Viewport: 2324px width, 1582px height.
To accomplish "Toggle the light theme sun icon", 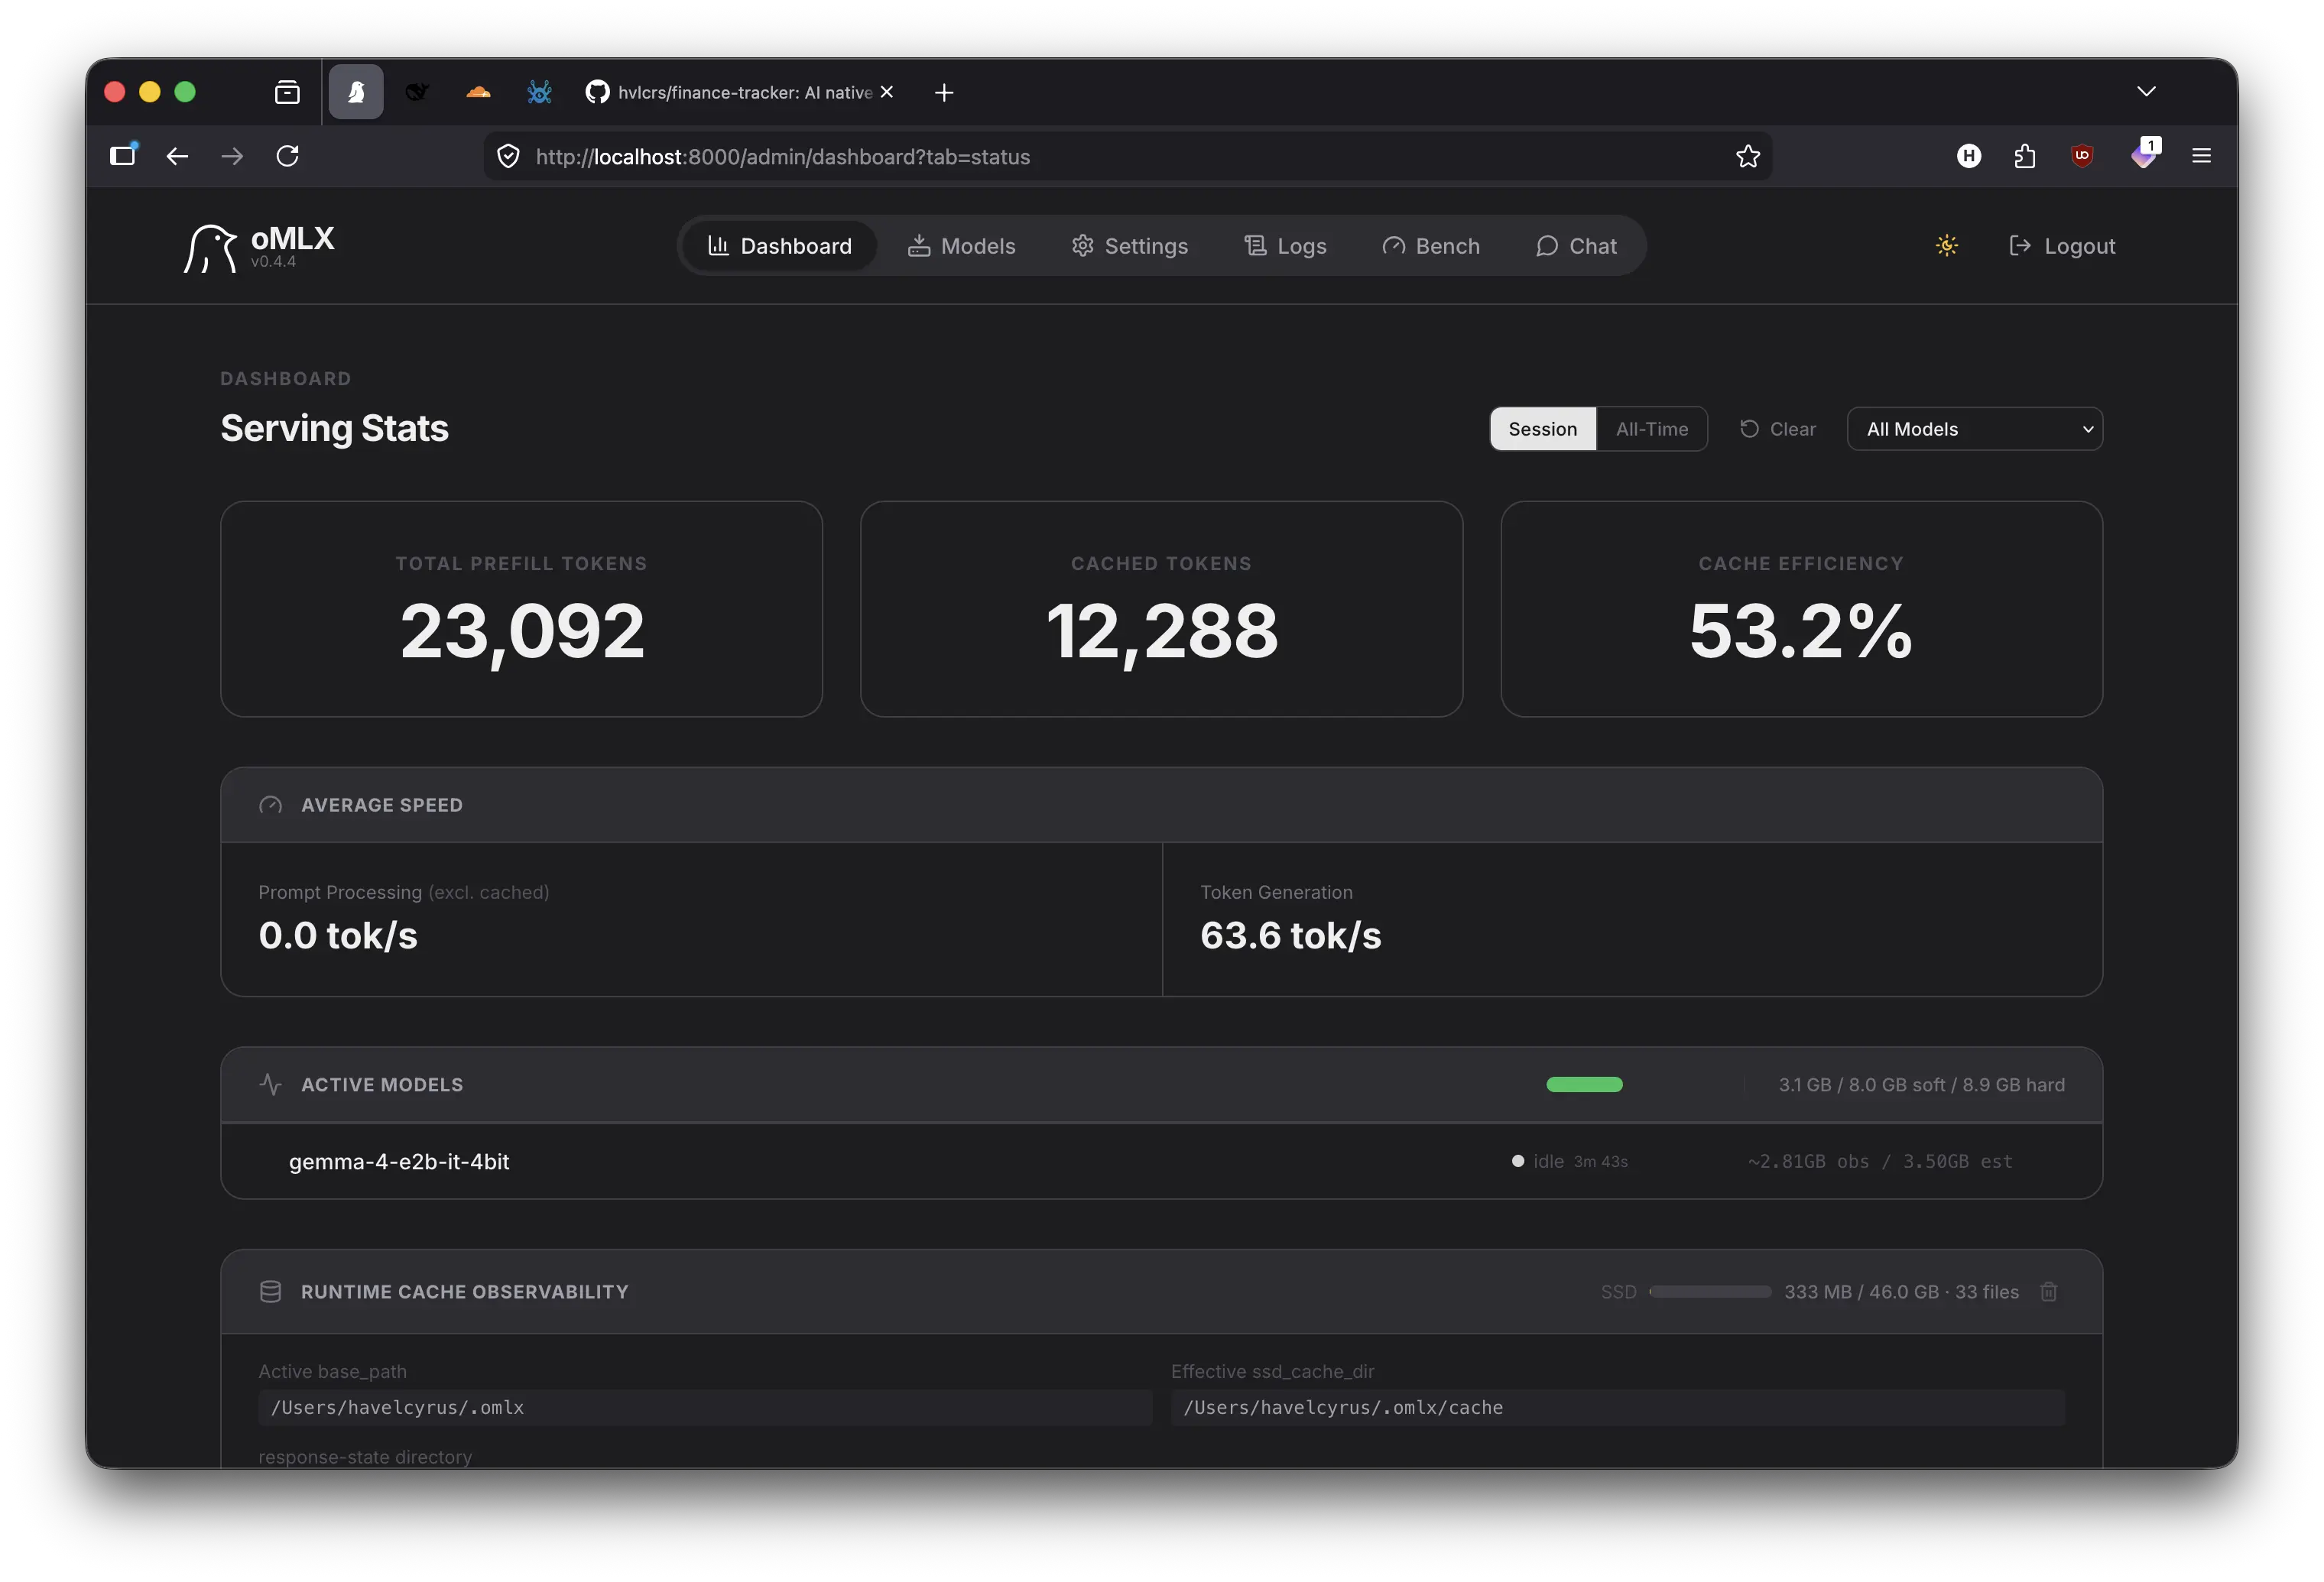I will [1946, 246].
